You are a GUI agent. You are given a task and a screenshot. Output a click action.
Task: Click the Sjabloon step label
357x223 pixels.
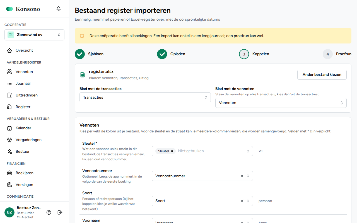tap(96, 54)
